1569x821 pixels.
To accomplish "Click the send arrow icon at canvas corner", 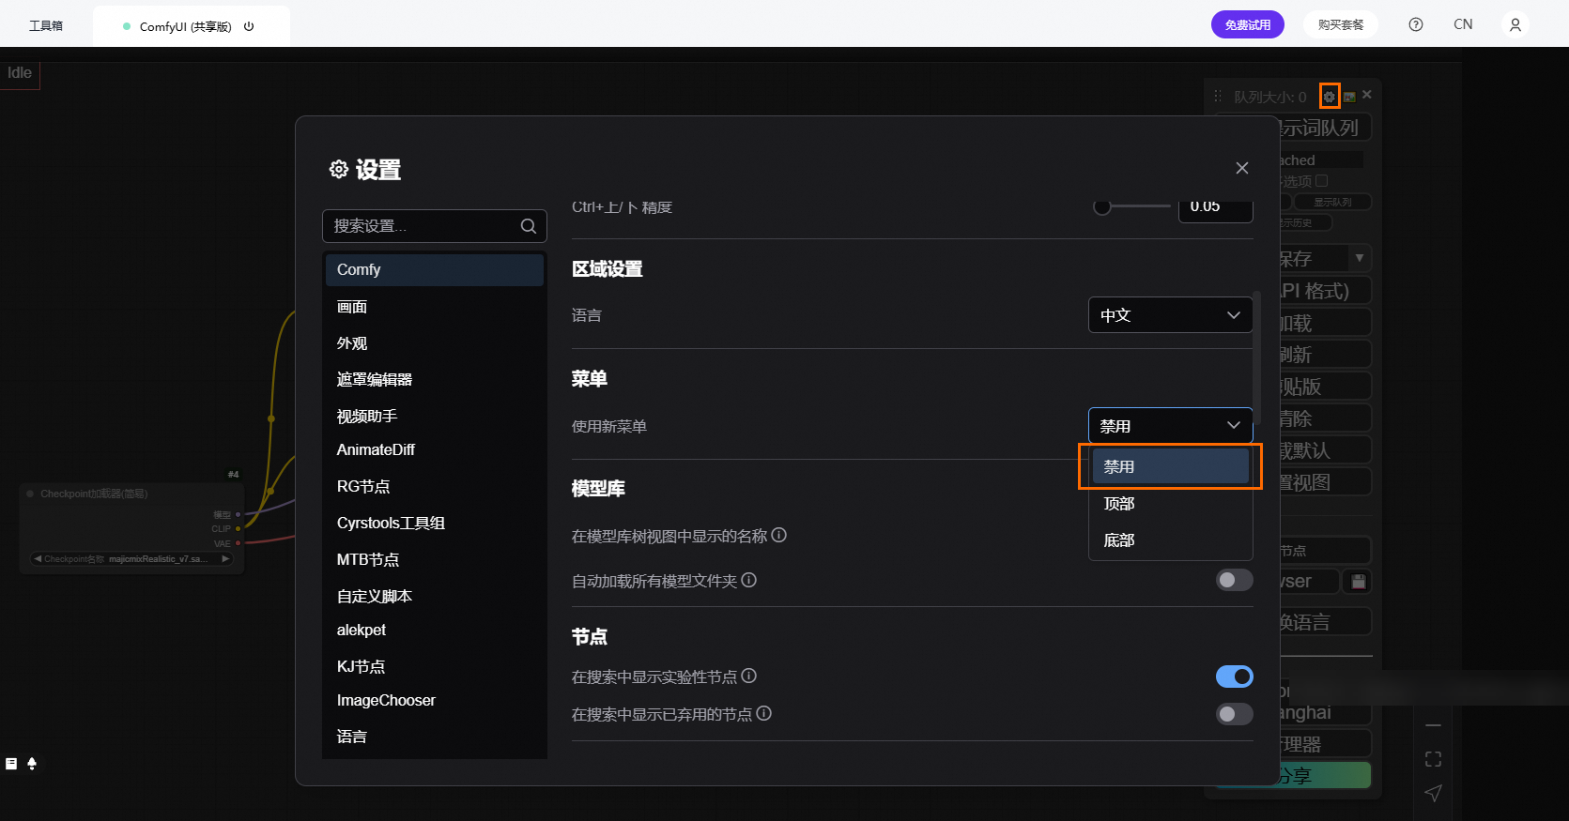I will click(x=1433, y=793).
